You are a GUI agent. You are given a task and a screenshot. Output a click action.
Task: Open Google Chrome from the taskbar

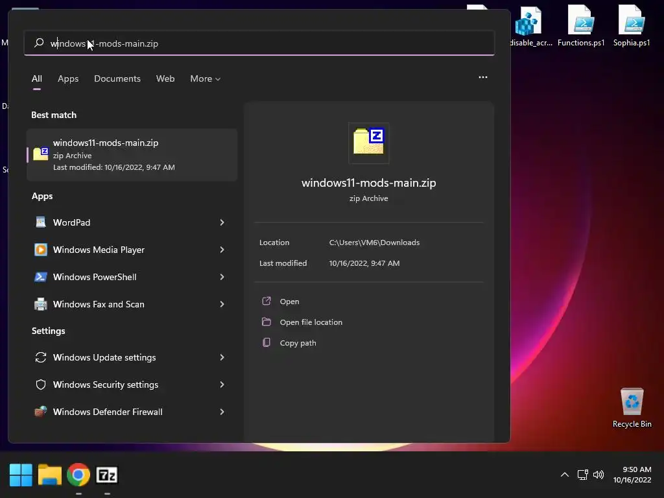click(x=78, y=475)
